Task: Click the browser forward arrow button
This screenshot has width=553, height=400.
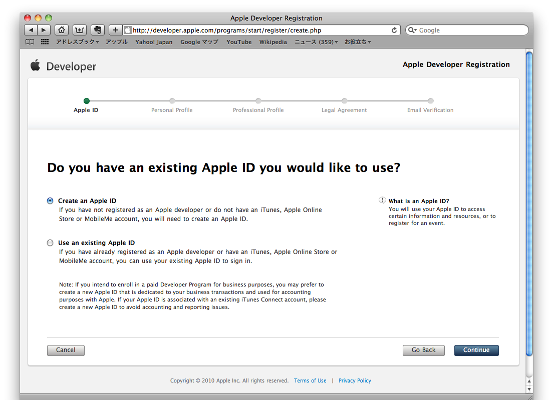Action: (44, 30)
